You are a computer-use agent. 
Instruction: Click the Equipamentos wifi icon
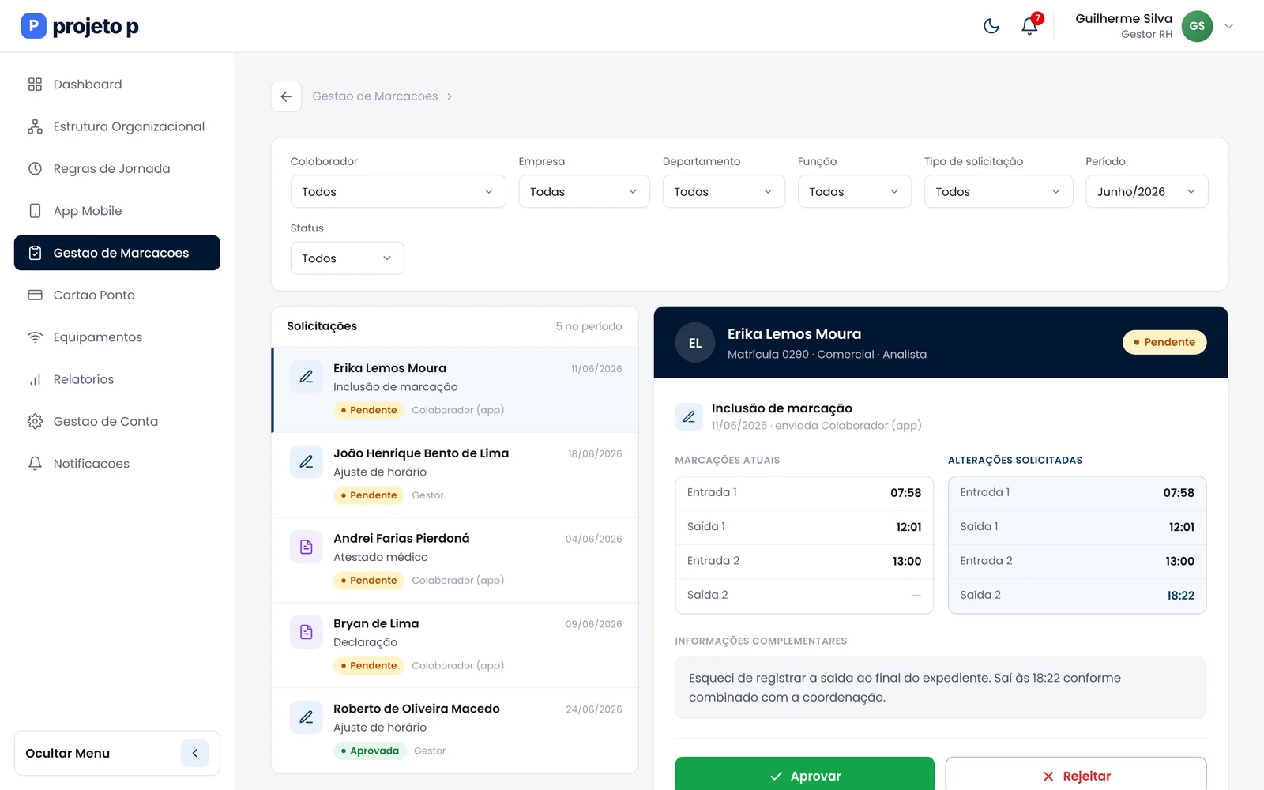click(x=35, y=337)
